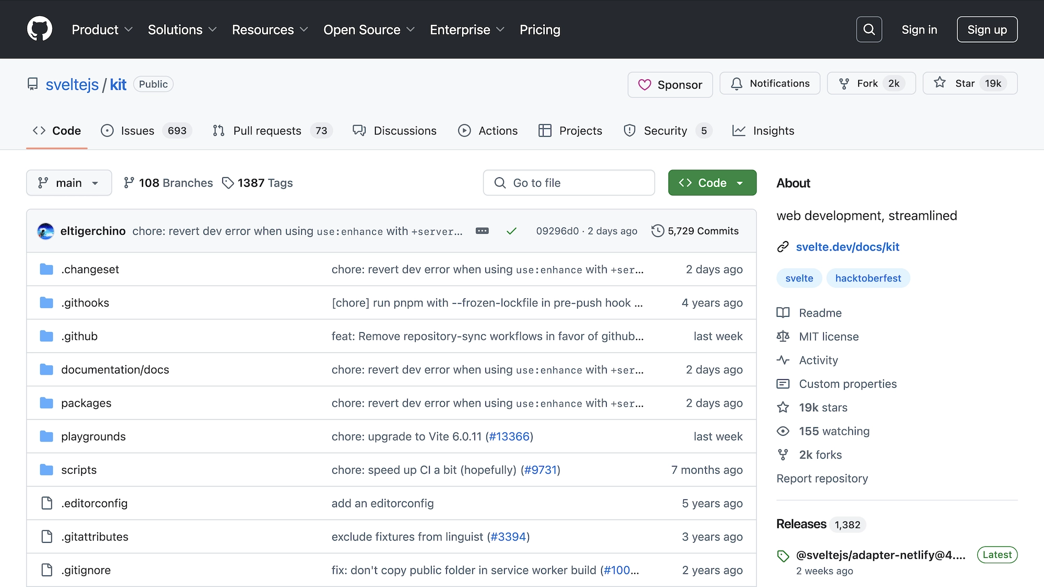1044x587 pixels.
Task: Open the Resources dropdown menu
Action: click(x=270, y=30)
